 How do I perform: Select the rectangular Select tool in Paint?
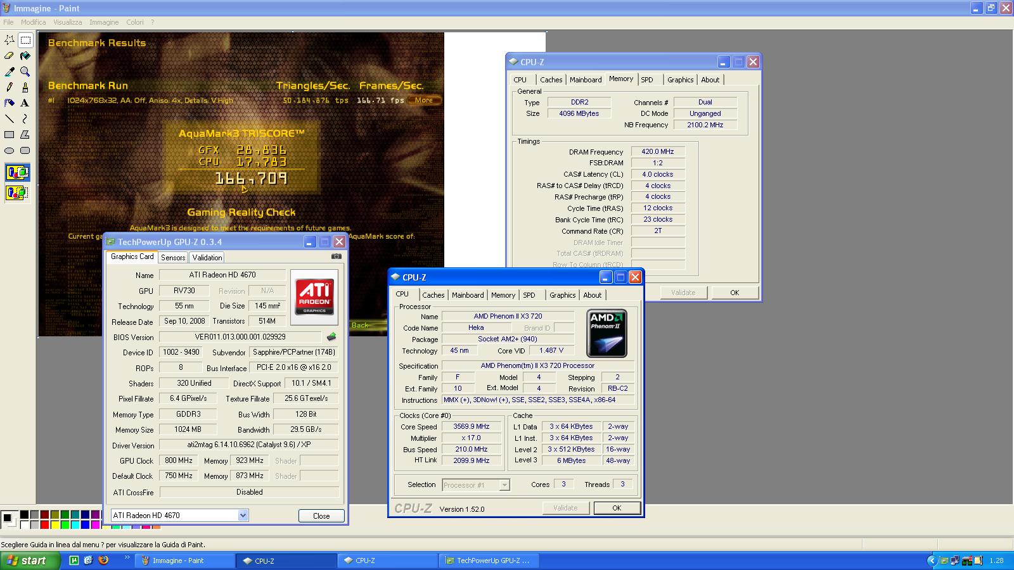point(25,40)
